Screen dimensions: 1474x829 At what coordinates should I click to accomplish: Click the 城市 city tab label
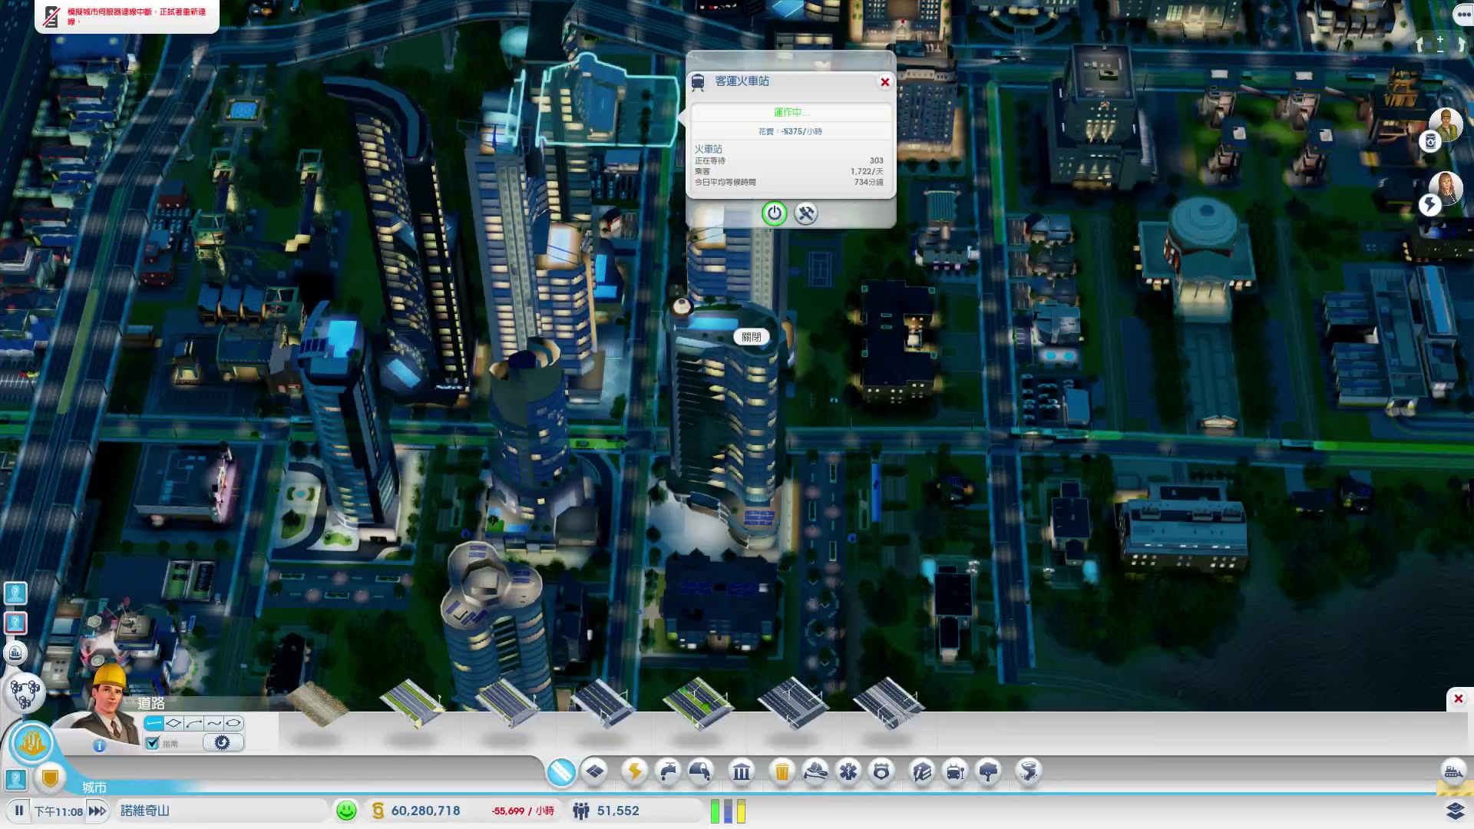[x=94, y=788]
